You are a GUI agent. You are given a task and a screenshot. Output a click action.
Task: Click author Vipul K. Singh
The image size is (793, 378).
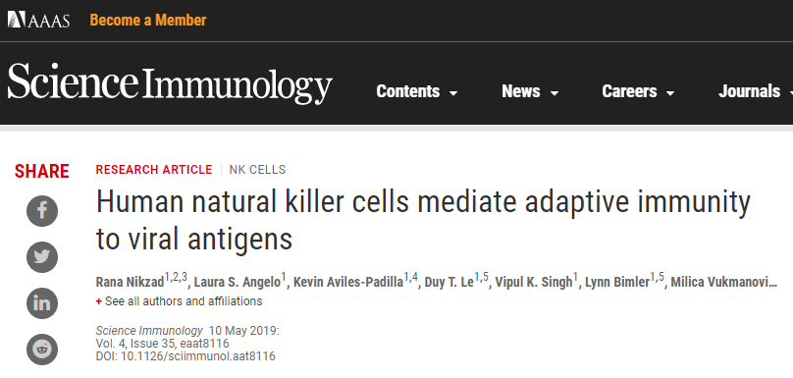[x=534, y=282]
